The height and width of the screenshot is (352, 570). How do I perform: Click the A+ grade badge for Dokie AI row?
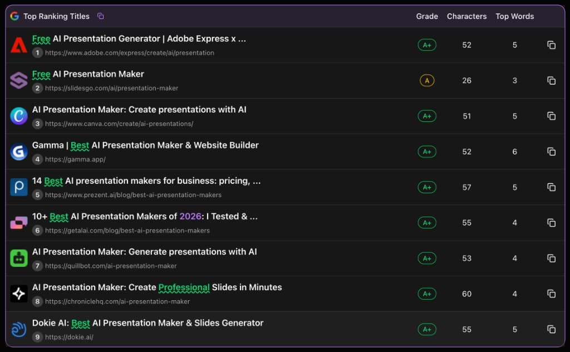point(427,330)
